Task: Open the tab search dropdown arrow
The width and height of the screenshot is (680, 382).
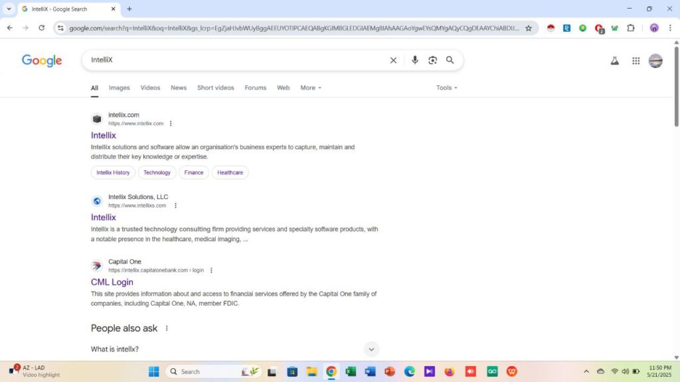Action: [9, 9]
